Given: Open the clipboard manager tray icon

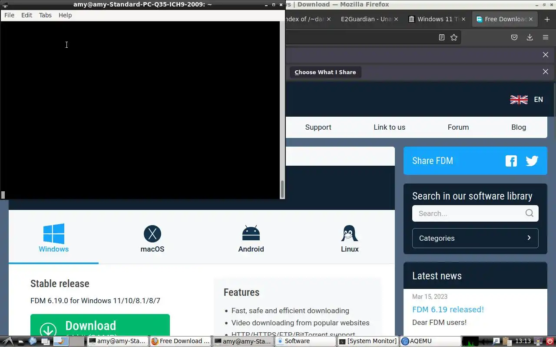Looking at the screenshot, I should point(507,341).
